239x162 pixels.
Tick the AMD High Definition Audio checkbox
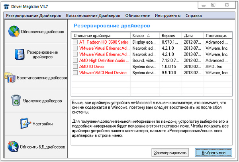point(75,60)
